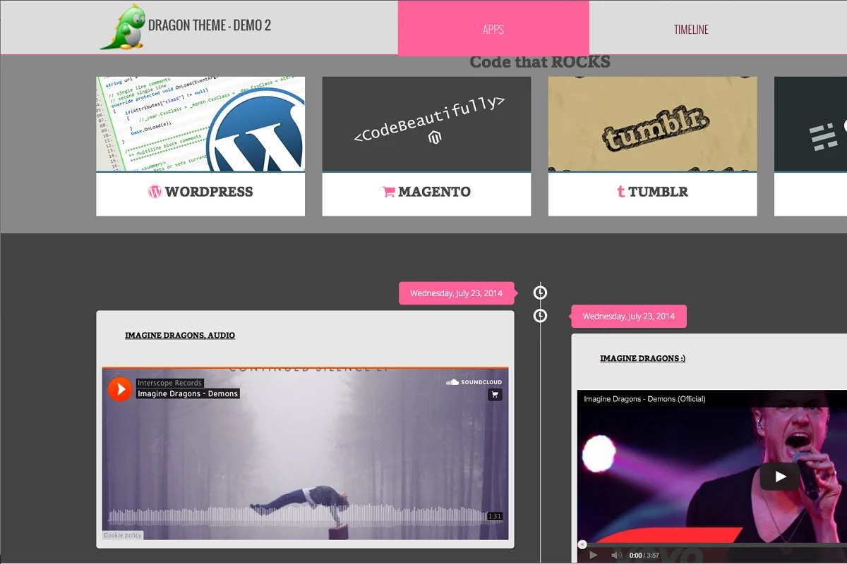Open the 'Imagine Dragons, Audio' post heading
The image size is (847, 564).
[x=180, y=336]
